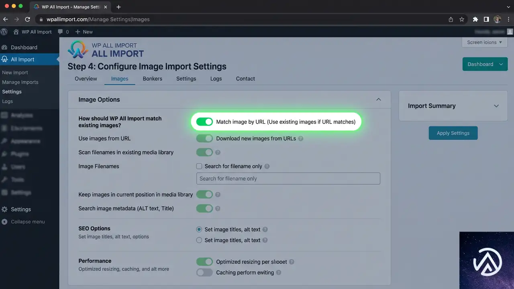Screen dimensions: 514x289
Task: Click the Settings gear icon in sidebar
Action: tap(5, 210)
